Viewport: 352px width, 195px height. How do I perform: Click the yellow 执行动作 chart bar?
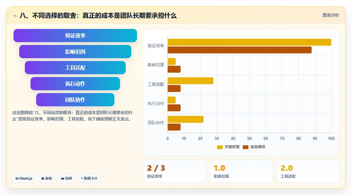(x=172, y=100)
